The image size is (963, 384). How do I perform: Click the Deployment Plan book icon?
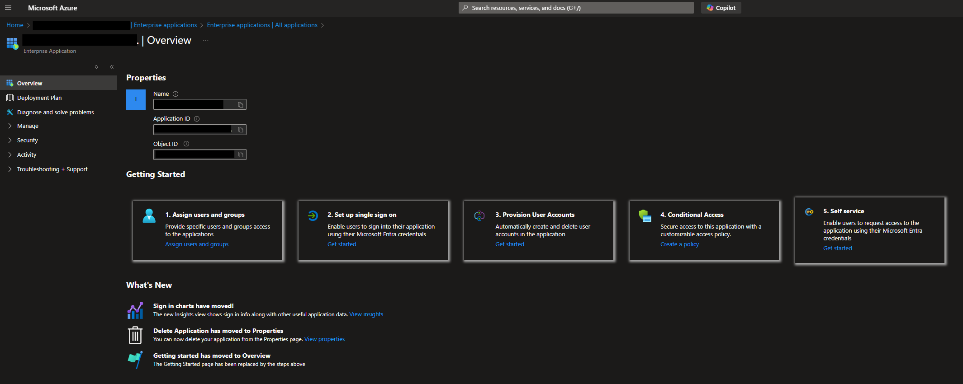tap(10, 98)
